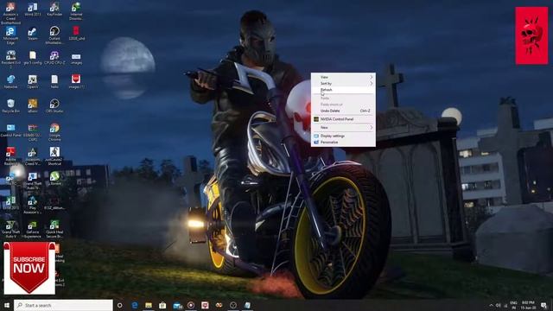Select the Resident Evil 2 desktop icon
Screen dimensions: 553x311
[10, 60]
